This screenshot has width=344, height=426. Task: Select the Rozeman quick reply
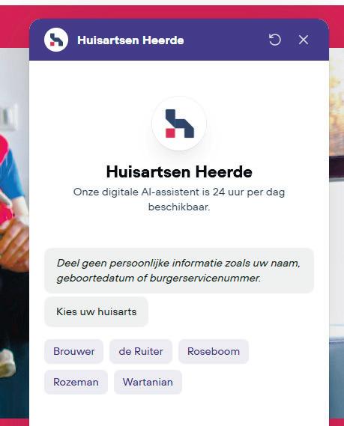(x=76, y=382)
